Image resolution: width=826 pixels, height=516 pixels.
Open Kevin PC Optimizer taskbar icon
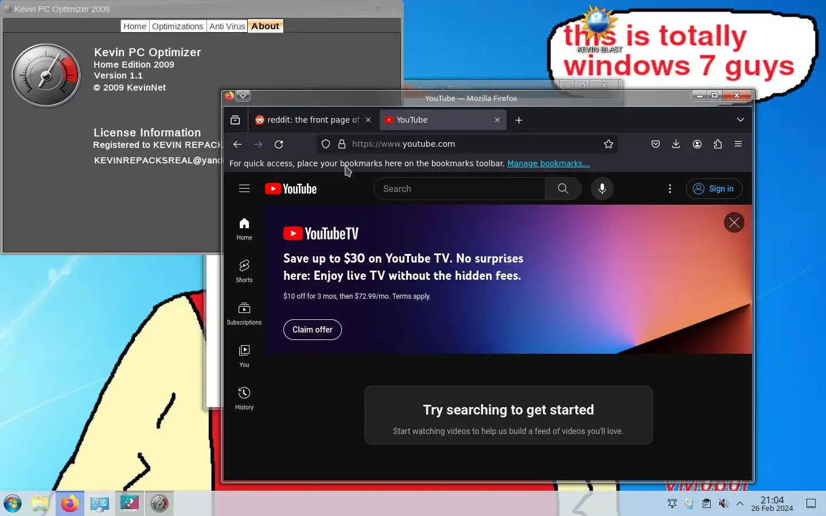159,503
